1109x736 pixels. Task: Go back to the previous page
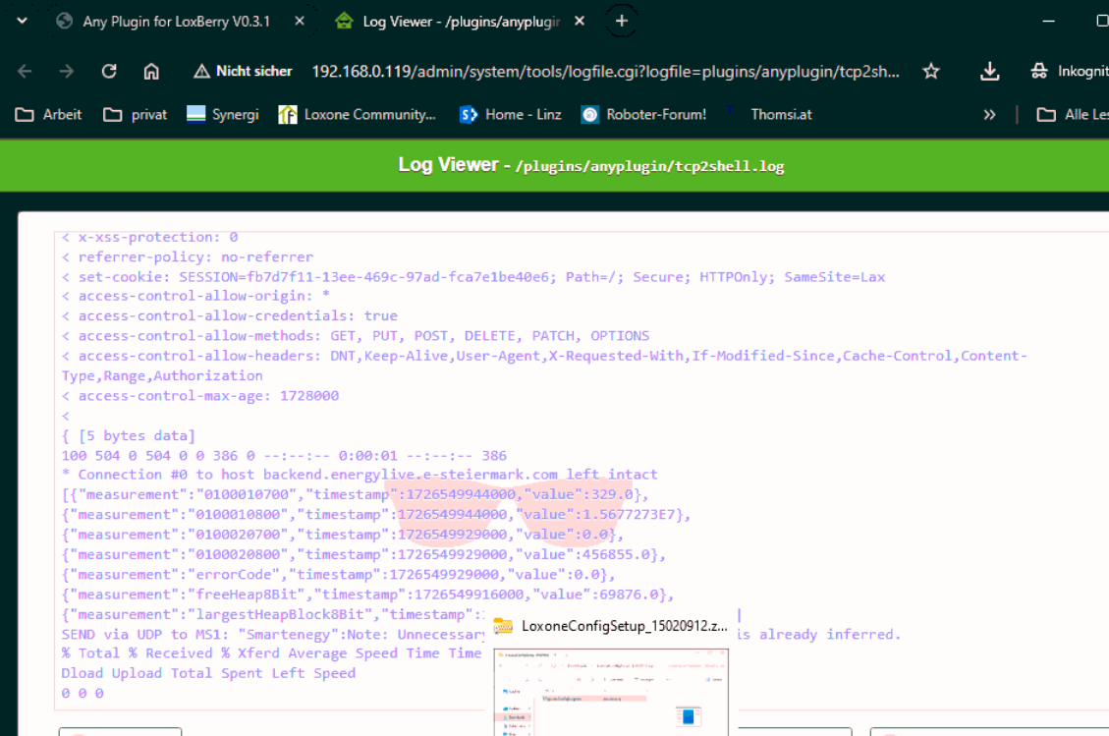click(x=25, y=71)
